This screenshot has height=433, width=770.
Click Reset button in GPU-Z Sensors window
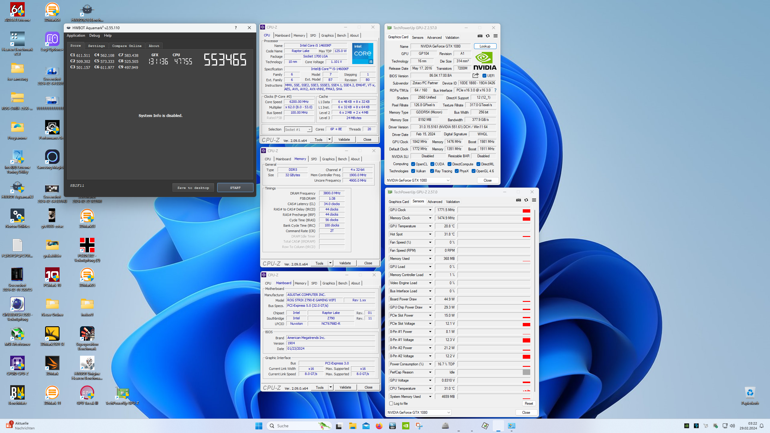[529, 404]
